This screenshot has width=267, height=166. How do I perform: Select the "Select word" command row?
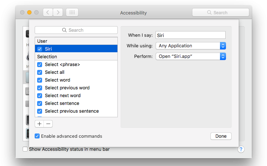point(76,80)
